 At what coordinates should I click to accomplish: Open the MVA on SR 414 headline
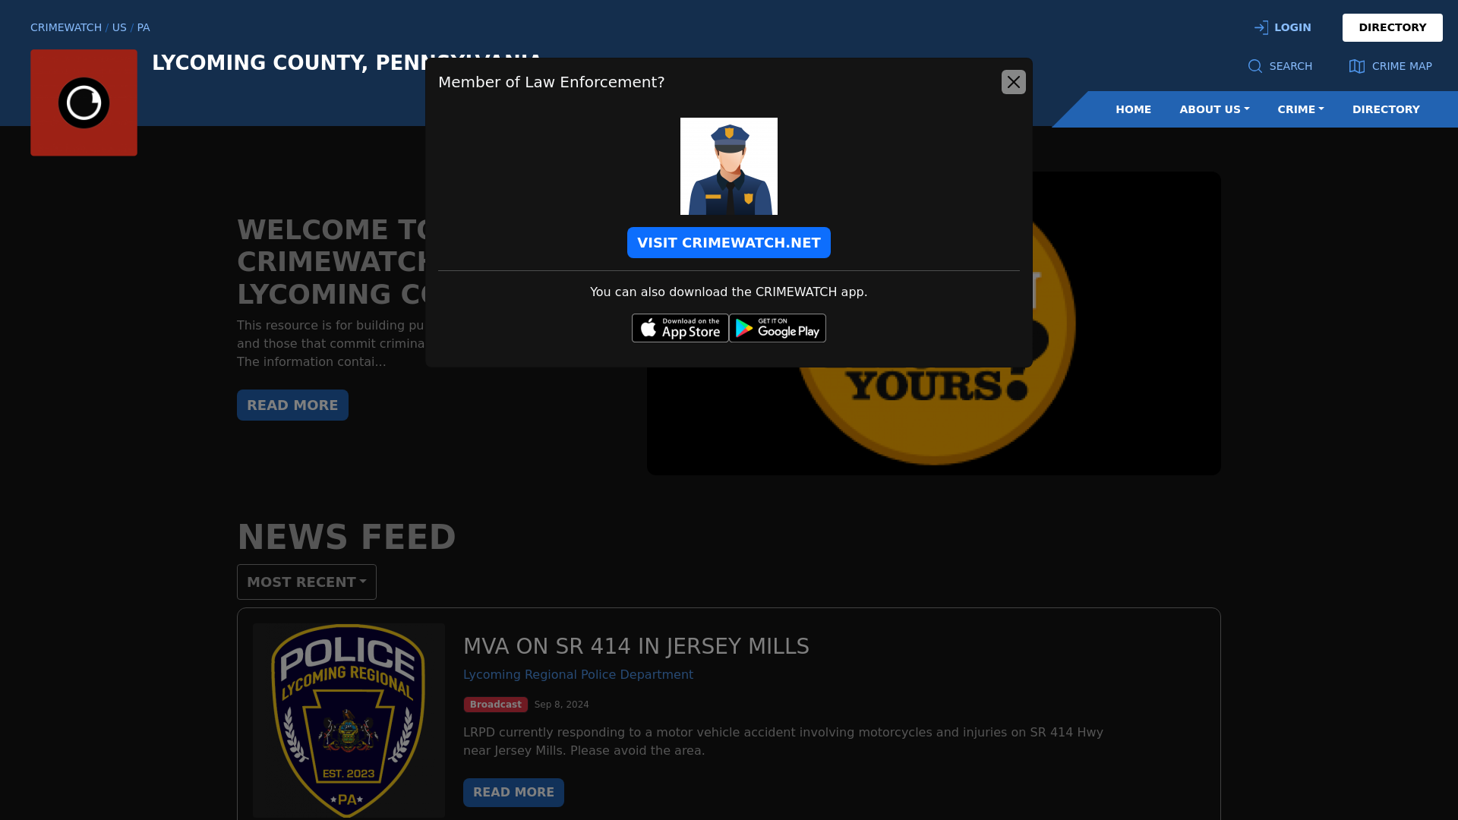tap(636, 646)
